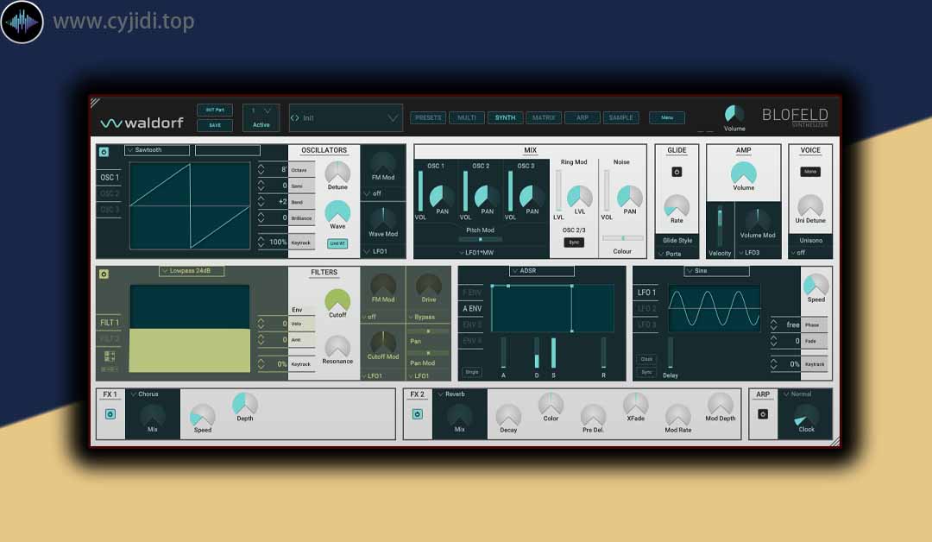Open the Lowpass 24dB filter type dropdown
This screenshot has height=542, width=932.
[x=192, y=271]
